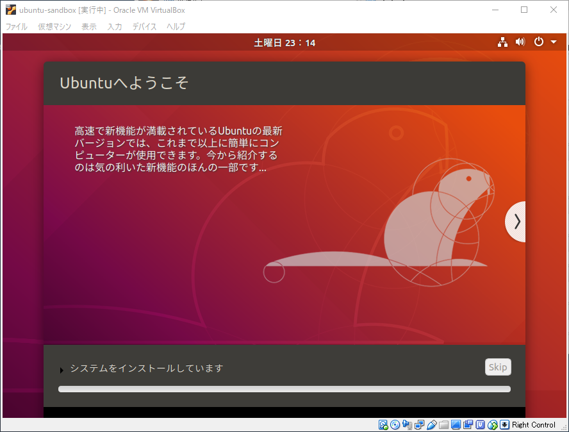569x432 pixels.
Task: Open the デバイス menu
Action: click(144, 26)
